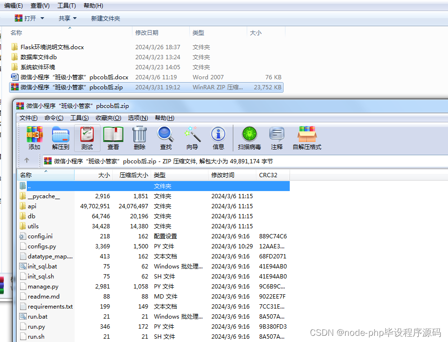448x342 pixels.
Task: Click the 添加 (Add) toolbar icon
Action: pos(34,138)
